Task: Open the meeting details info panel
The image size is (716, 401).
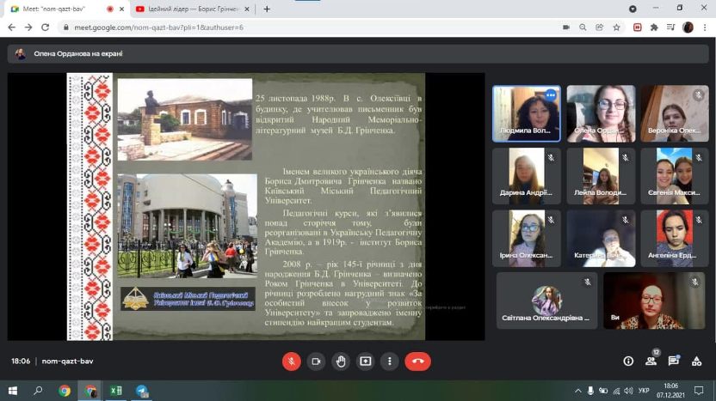Action: (x=628, y=361)
